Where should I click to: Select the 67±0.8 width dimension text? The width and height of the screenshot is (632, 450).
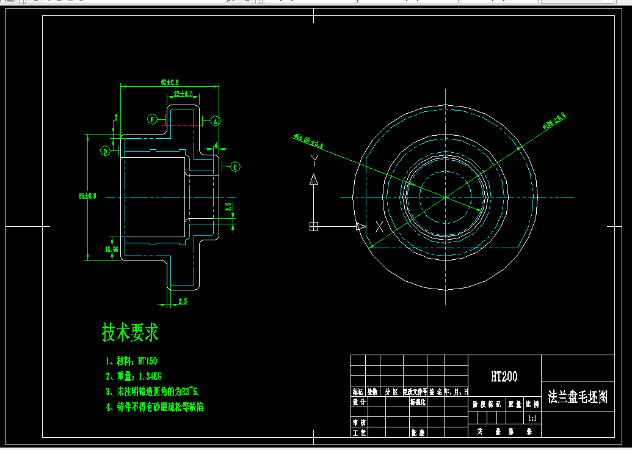point(170,83)
